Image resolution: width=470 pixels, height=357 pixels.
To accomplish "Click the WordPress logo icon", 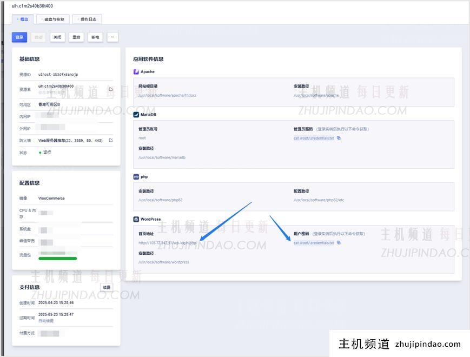I will click(x=136, y=219).
